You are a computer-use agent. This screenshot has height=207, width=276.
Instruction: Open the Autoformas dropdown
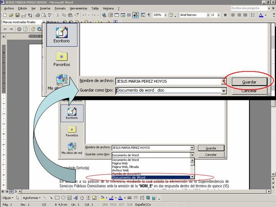[32, 198]
